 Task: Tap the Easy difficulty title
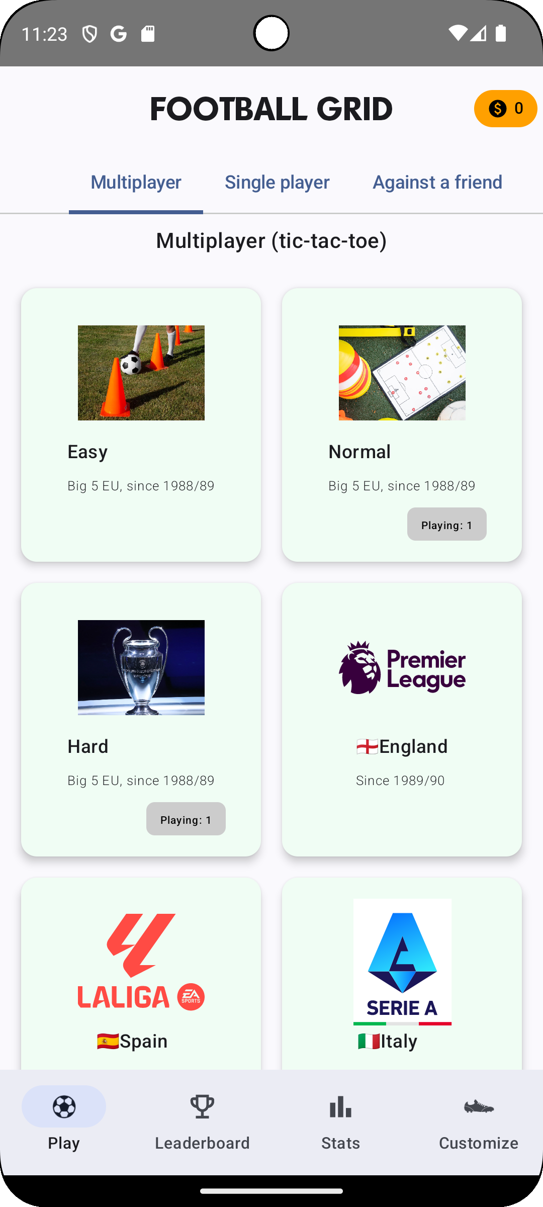[87, 452]
